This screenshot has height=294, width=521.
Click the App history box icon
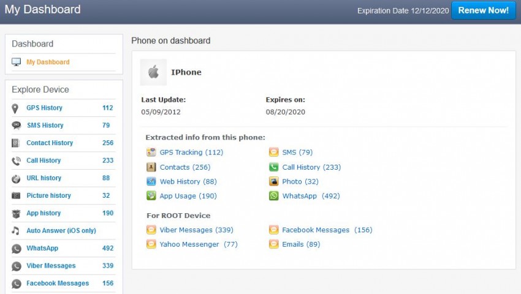(16, 214)
